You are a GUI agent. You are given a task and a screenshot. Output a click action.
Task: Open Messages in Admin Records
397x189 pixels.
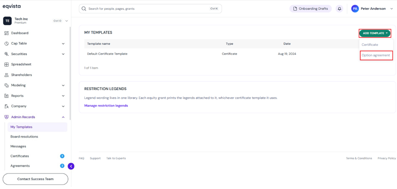click(18, 146)
